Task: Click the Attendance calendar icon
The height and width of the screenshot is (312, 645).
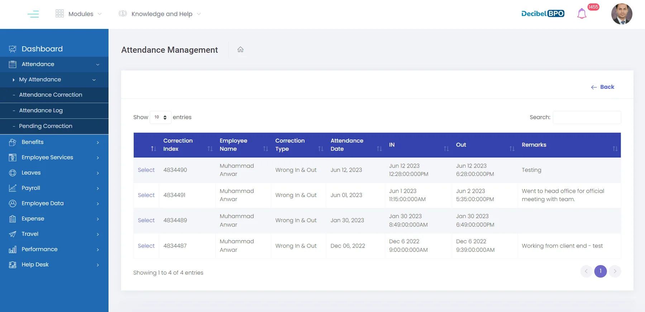Action: 13,64
